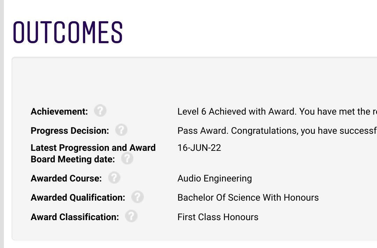Select Bachelor Of Science With Honours text
This screenshot has height=248, width=377.
pyautogui.click(x=248, y=198)
